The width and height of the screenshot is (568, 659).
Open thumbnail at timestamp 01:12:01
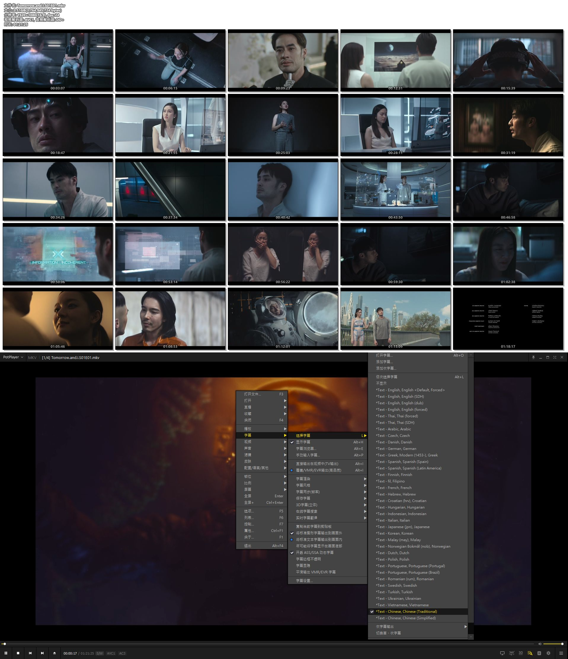[x=283, y=319]
